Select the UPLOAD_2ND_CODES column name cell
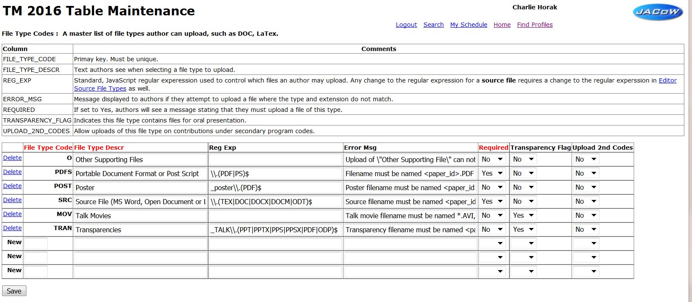The height and width of the screenshot is (302, 692). 37,131
